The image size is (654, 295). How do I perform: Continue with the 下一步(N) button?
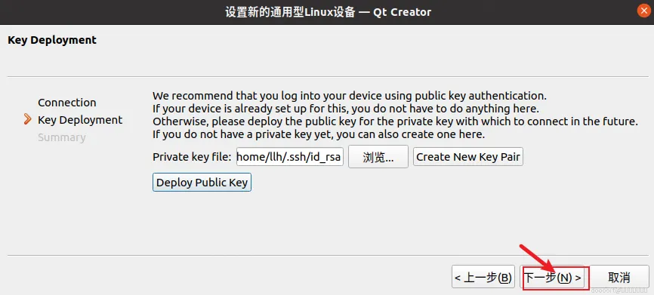click(x=552, y=278)
